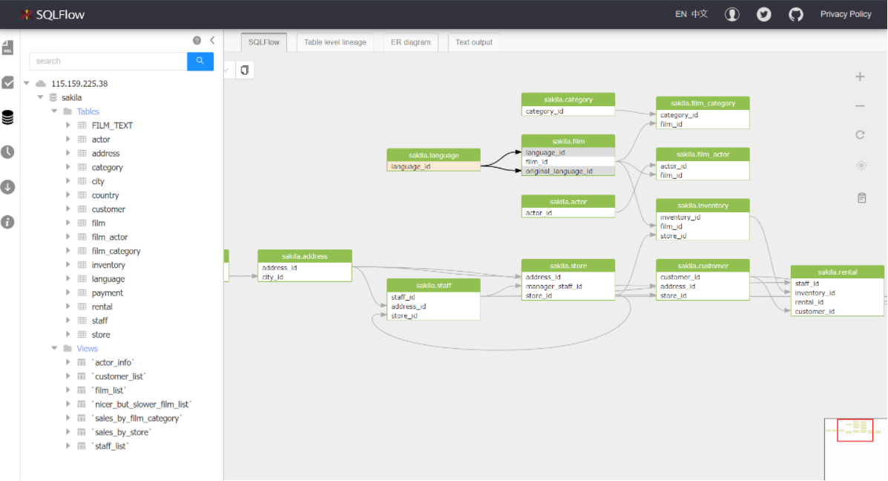Collapse the sakila database node
This screenshot has width=888, height=481.
(41, 97)
